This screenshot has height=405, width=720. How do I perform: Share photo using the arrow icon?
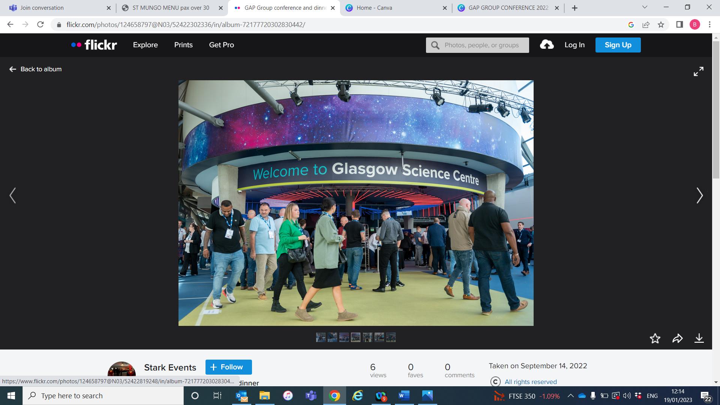tap(677, 339)
